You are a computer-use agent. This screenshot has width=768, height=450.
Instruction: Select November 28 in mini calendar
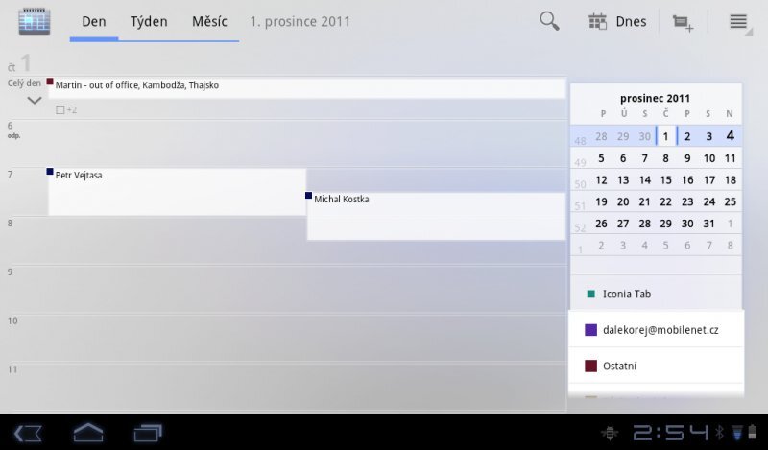pyautogui.click(x=601, y=136)
